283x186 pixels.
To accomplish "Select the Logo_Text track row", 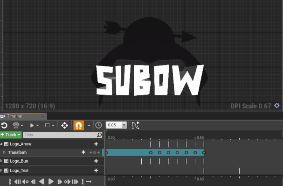I will tap(52, 171).
